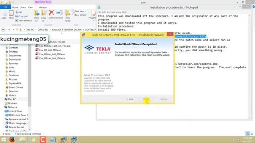The height and width of the screenshot is (143, 255).
Task: Click the Forward navigation arrow in Explorer
Action: tap(9, 30)
